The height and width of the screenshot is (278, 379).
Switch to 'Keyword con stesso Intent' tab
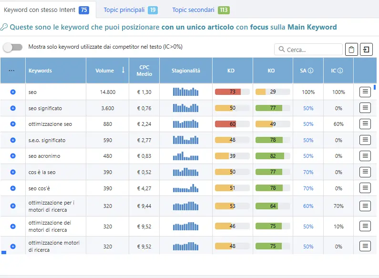coord(46,10)
